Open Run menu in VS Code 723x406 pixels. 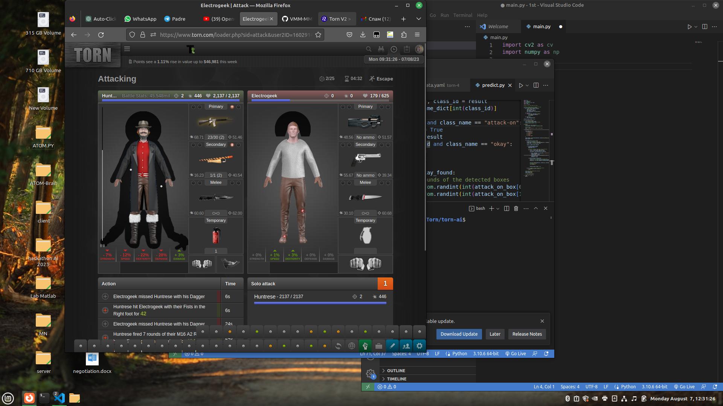pyautogui.click(x=444, y=15)
